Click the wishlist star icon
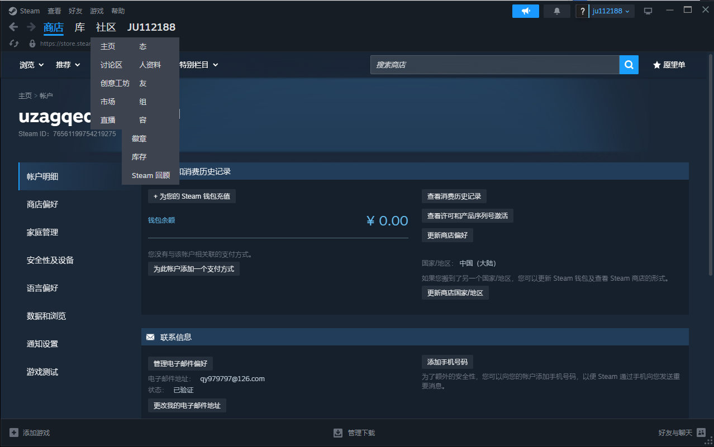 657,65
